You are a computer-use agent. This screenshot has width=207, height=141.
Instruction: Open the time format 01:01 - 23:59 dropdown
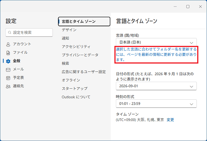156,103
